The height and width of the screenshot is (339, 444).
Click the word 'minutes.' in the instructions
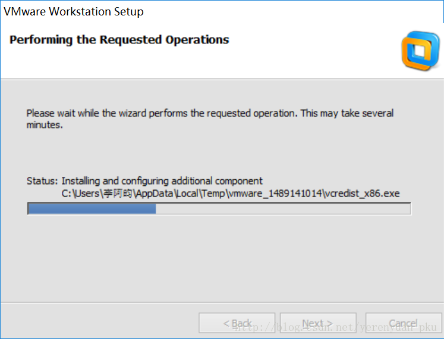click(x=45, y=125)
